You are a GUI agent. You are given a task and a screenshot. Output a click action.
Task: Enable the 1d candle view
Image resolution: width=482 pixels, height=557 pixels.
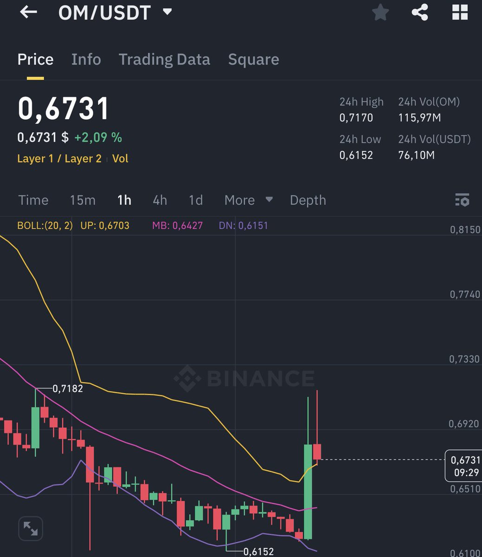pos(195,200)
